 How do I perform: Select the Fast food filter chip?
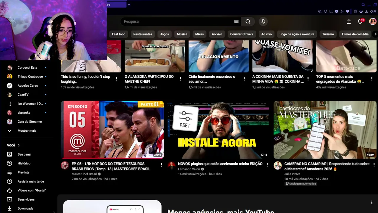119,34
